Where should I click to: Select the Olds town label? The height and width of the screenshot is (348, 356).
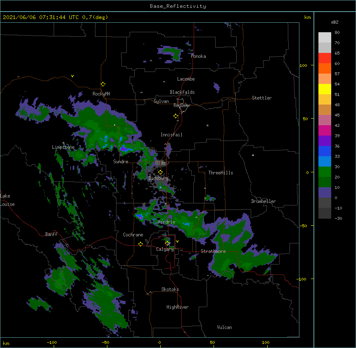(x=160, y=163)
